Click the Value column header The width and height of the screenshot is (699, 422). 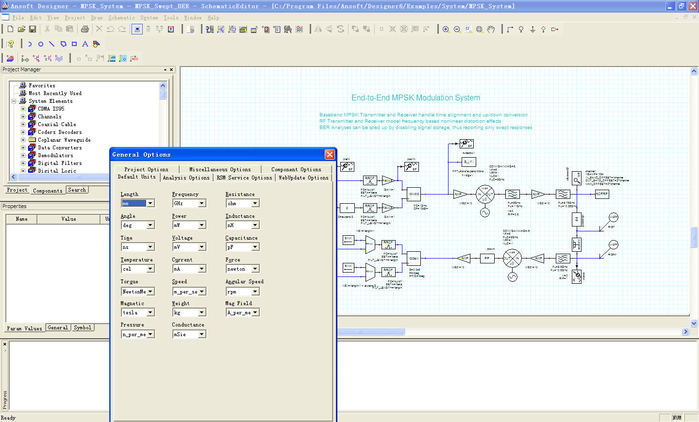click(68, 219)
